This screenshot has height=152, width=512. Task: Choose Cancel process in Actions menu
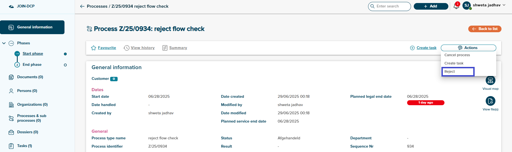point(457,55)
